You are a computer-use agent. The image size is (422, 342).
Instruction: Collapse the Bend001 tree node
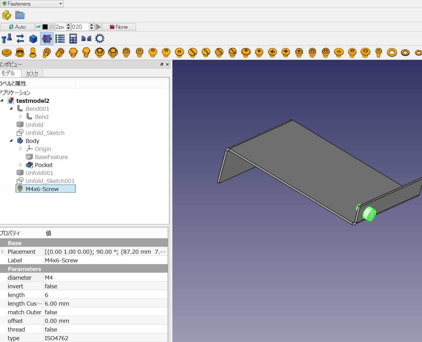pyautogui.click(x=11, y=108)
